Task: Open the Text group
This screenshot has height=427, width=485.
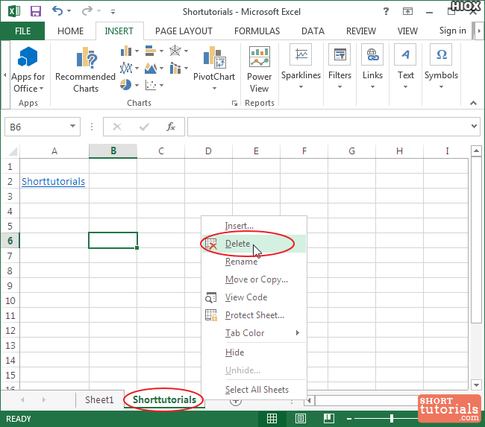Action: click(x=405, y=67)
